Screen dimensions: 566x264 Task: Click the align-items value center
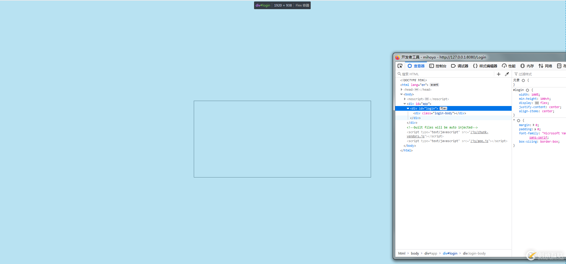tap(547, 111)
